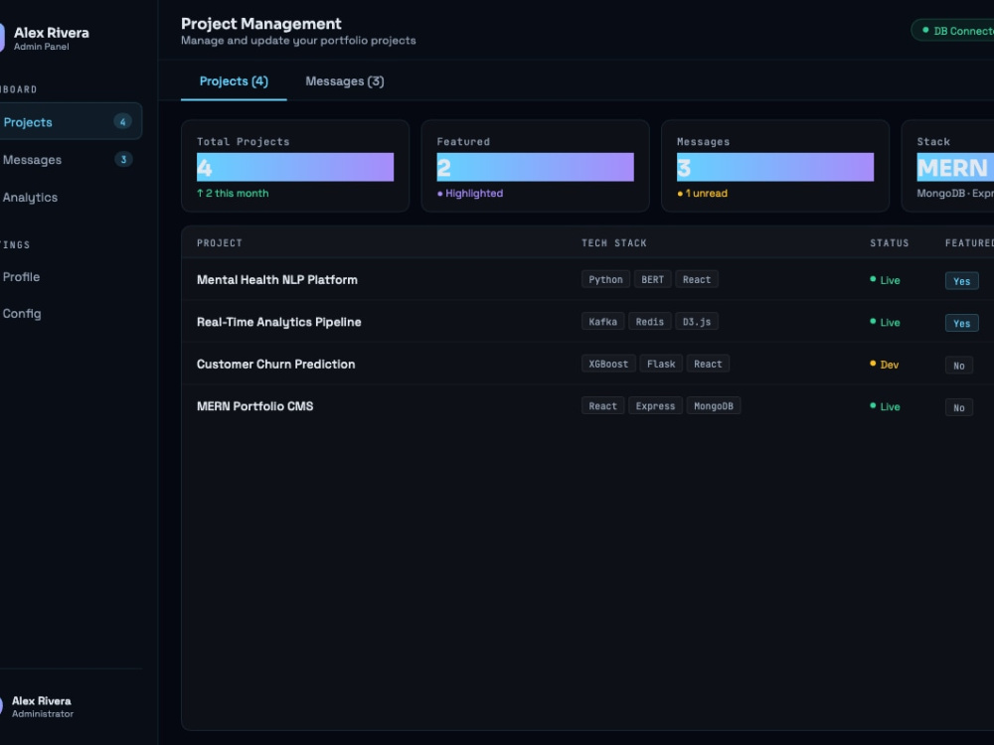Click the Express tech tag
The height and width of the screenshot is (745, 994).
click(x=655, y=406)
